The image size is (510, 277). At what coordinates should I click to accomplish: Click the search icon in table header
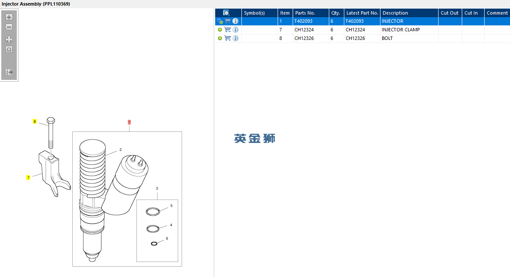click(226, 13)
